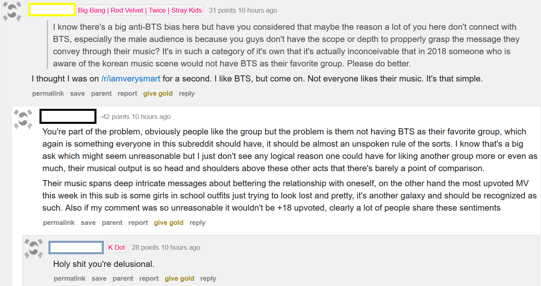Open the username redacted with a yellow box
Viewport: 541px width, 286px height.
(x=52, y=10)
